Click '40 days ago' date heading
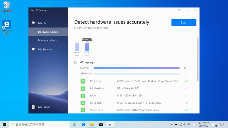This screenshot has height=128, width=228. 87,62
